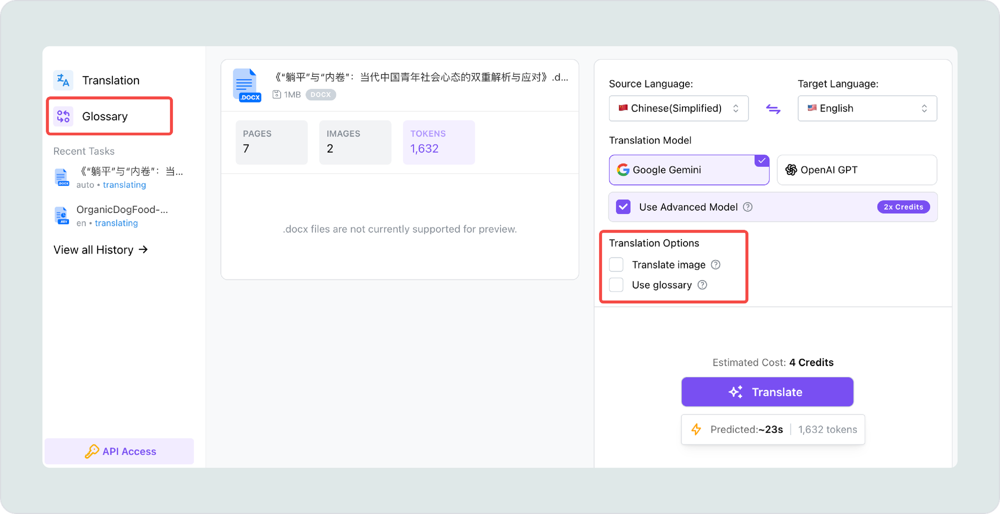Click the swap languages arrows icon
This screenshot has width=1000, height=514.
[773, 109]
